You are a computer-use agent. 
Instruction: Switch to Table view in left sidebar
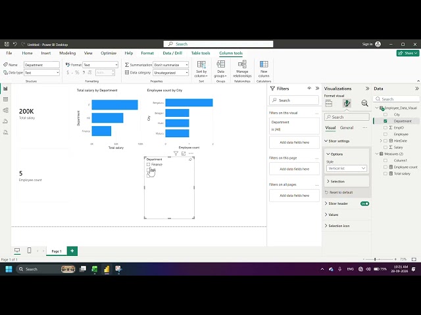(5, 99)
